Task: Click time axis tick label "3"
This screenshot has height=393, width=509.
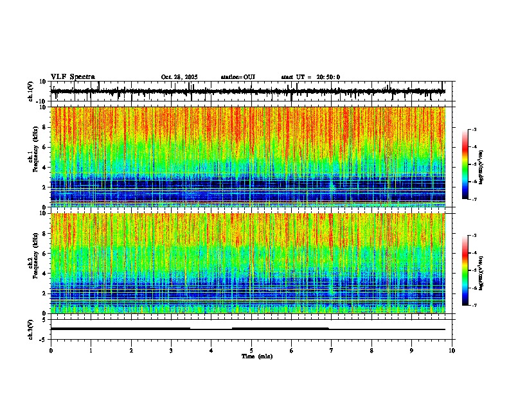Action: pos(171,351)
